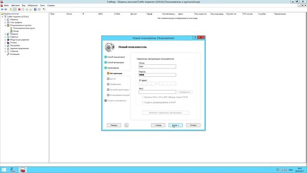Click the key icon next to Активация
Image resolution: width=307 pixels, height=173 pixels.
8,54
